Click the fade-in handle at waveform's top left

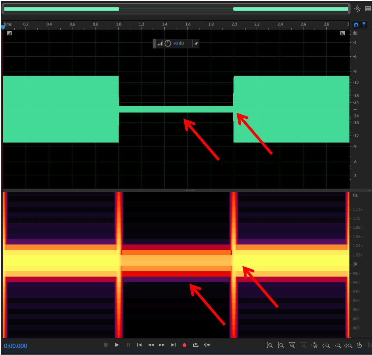tap(9, 33)
